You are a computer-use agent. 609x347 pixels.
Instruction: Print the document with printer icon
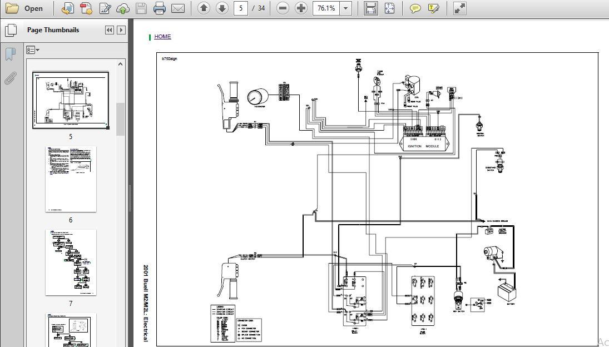(x=160, y=8)
